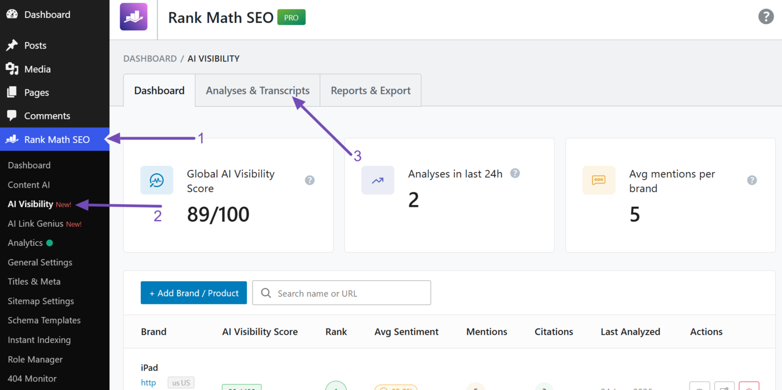The width and height of the screenshot is (782, 390).
Task: Click the Analyses count value 2
Action: (413, 200)
